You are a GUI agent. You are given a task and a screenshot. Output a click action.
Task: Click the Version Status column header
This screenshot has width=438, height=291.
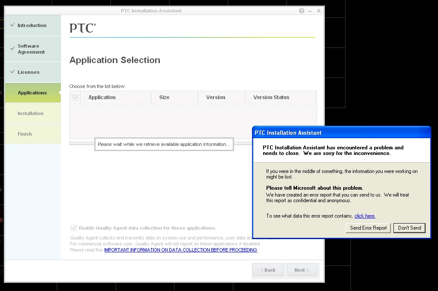pos(280,97)
